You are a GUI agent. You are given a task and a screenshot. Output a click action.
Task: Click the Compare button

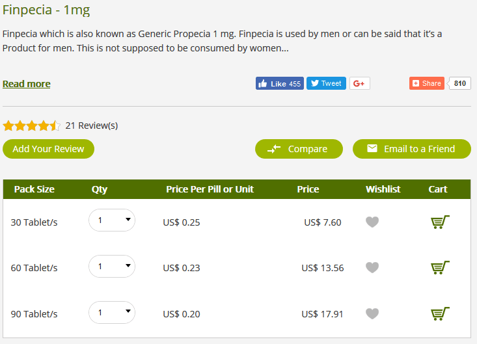(299, 149)
